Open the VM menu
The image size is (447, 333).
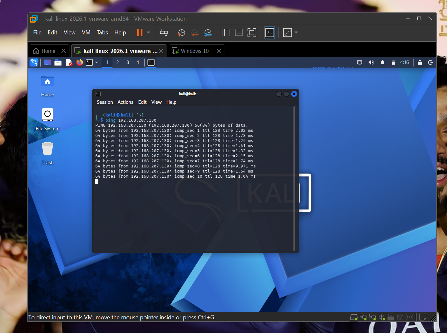tap(86, 32)
